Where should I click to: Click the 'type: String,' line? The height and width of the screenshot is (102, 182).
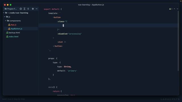click(x=64, y=67)
